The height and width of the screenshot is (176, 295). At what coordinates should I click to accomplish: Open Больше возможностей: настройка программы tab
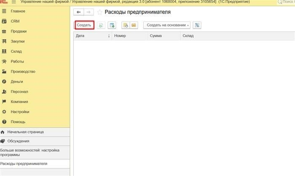pyautogui.click(x=29, y=152)
